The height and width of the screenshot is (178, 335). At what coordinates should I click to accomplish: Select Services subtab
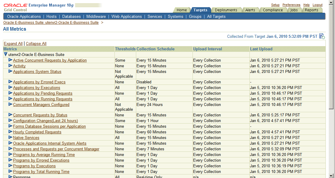point(155,16)
